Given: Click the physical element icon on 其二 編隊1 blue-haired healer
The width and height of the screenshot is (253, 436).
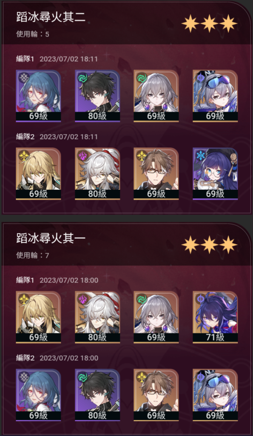Looking at the screenshot, I should (x=23, y=77).
